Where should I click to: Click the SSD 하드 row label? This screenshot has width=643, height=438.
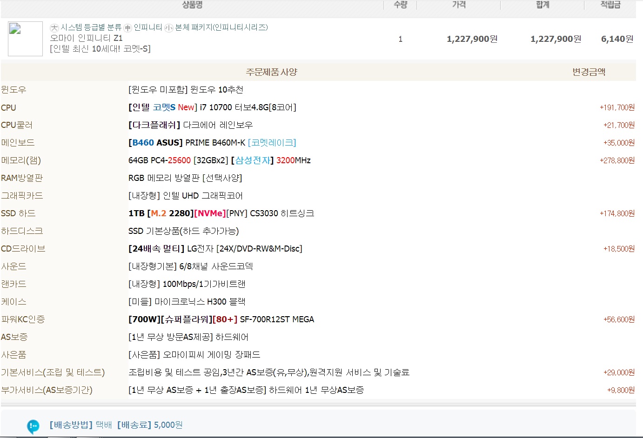pyautogui.click(x=18, y=213)
